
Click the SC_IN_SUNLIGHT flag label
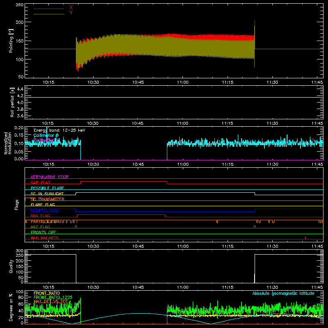coord(47,194)
